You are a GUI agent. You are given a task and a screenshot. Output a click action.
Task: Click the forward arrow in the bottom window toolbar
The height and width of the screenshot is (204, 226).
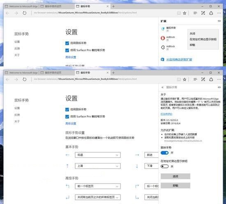(x=16, y=79)
